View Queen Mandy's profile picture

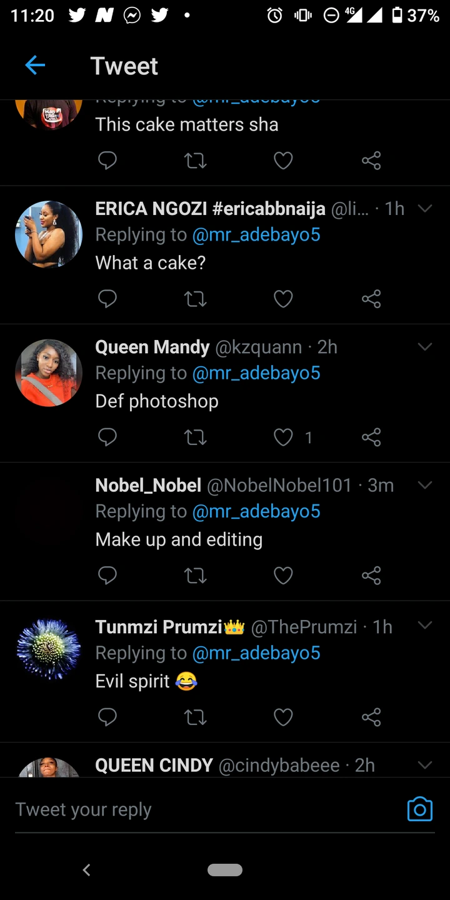pyautogui.click(x=49, y=373)
